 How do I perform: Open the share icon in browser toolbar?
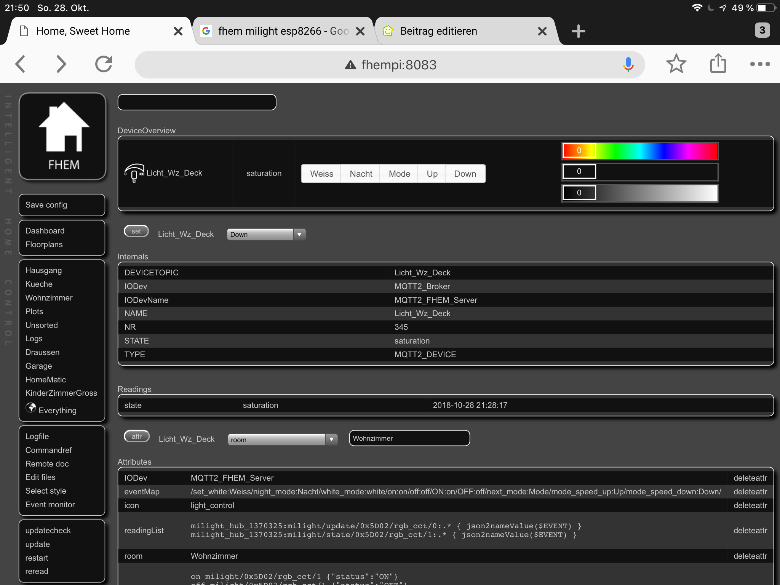(x=718, y=64)
